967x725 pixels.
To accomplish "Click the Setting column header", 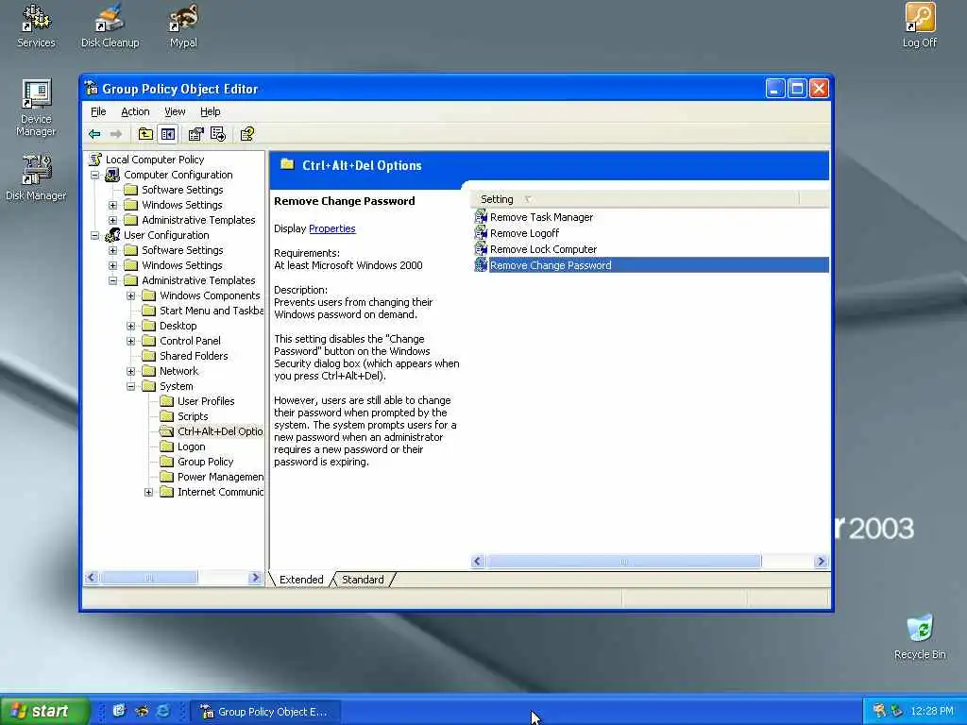I will (634, 199).
